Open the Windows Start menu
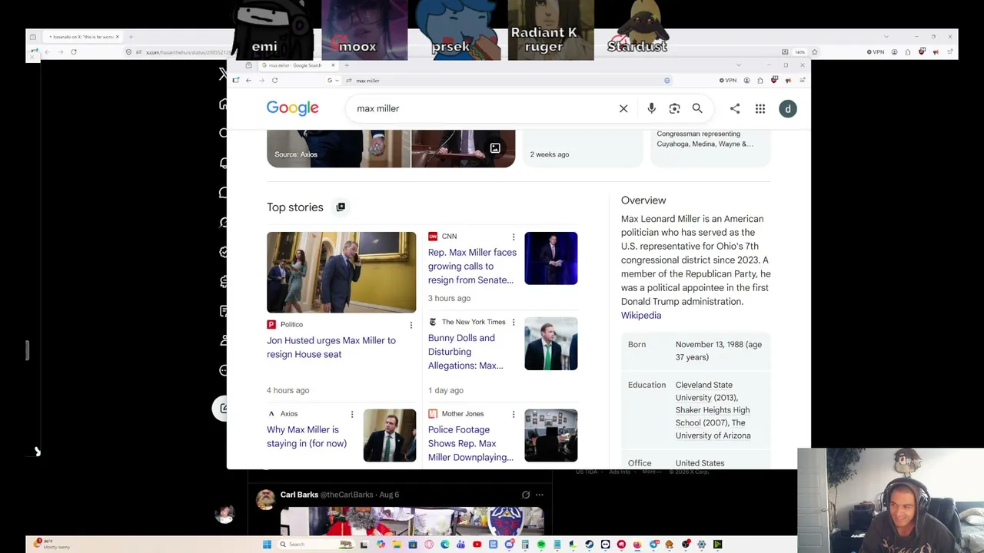 [x=267, y=545]
